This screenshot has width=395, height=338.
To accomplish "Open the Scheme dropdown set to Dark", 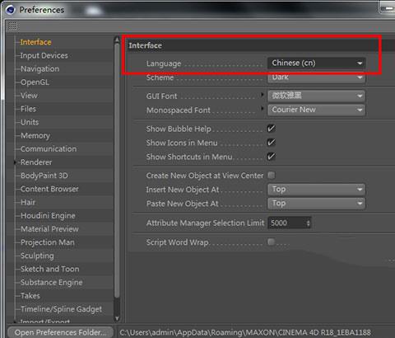I will [316, 77].
